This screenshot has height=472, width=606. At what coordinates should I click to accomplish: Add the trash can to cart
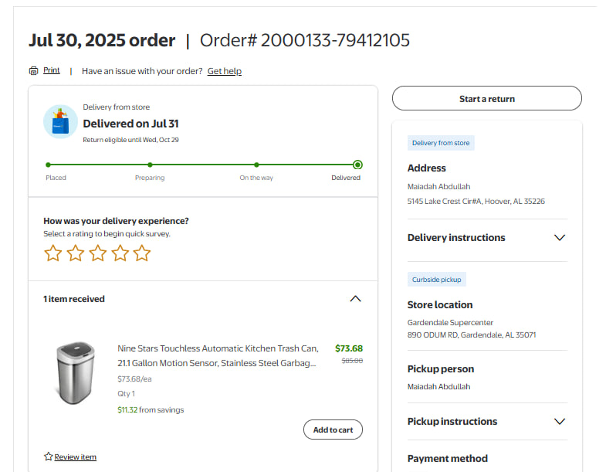333,430
